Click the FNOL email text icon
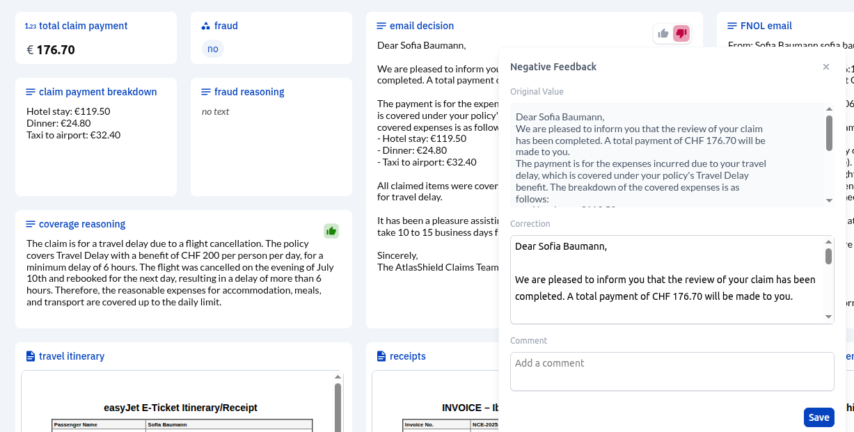 click(732, 26)
